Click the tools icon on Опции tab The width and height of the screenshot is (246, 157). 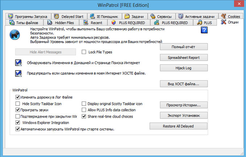click(223, 22)
